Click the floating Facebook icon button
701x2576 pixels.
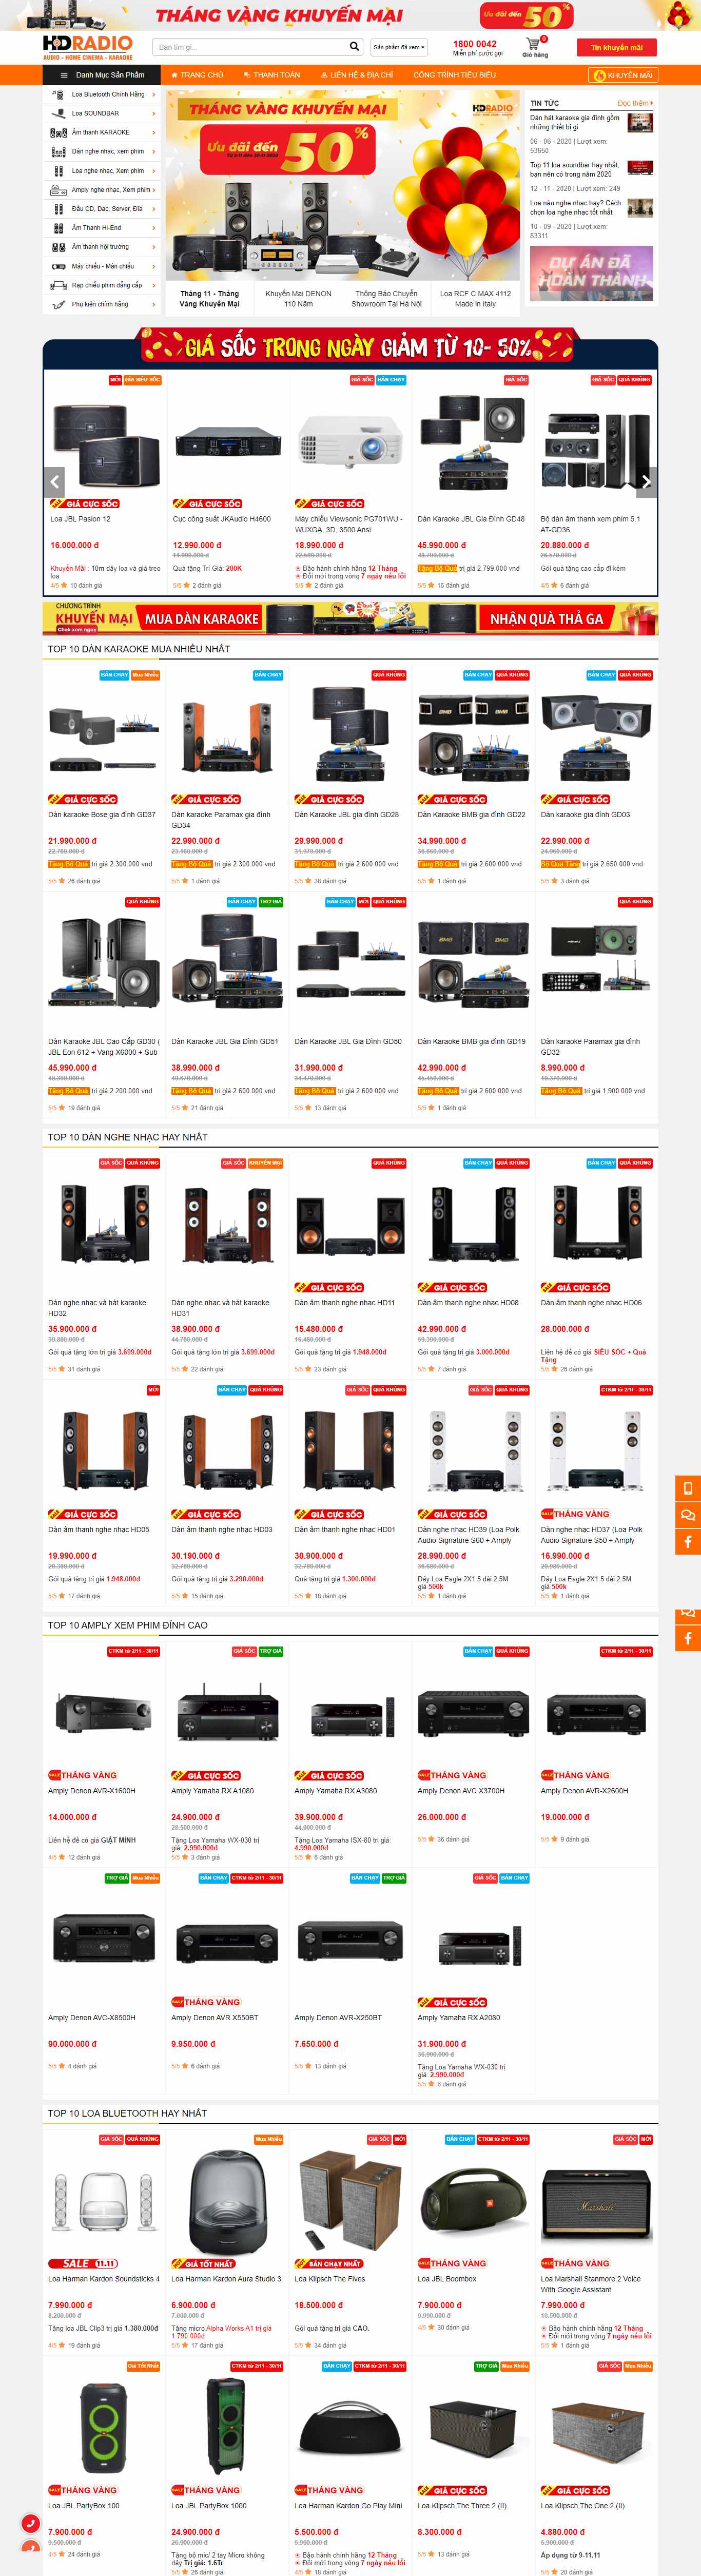[x=688, y=1542]
